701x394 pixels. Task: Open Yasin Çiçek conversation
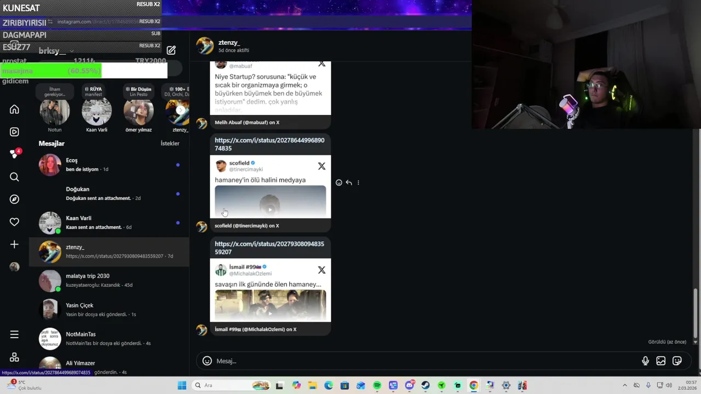109,310
